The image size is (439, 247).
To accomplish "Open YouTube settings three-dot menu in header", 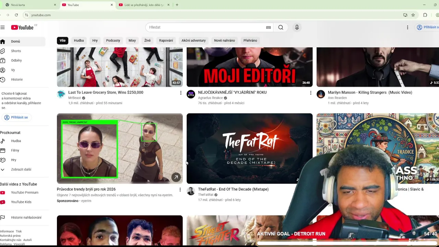I will tap(407, 27).
